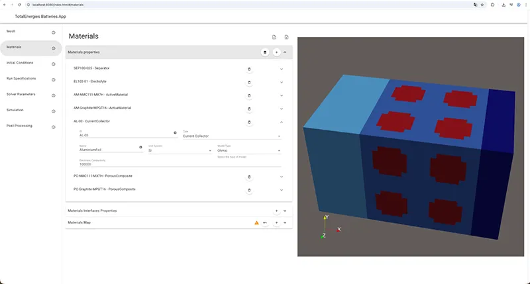
Task: Delete the AM-NMC111-MX7H ActiveMaterial entry
Action: [249, 95]
